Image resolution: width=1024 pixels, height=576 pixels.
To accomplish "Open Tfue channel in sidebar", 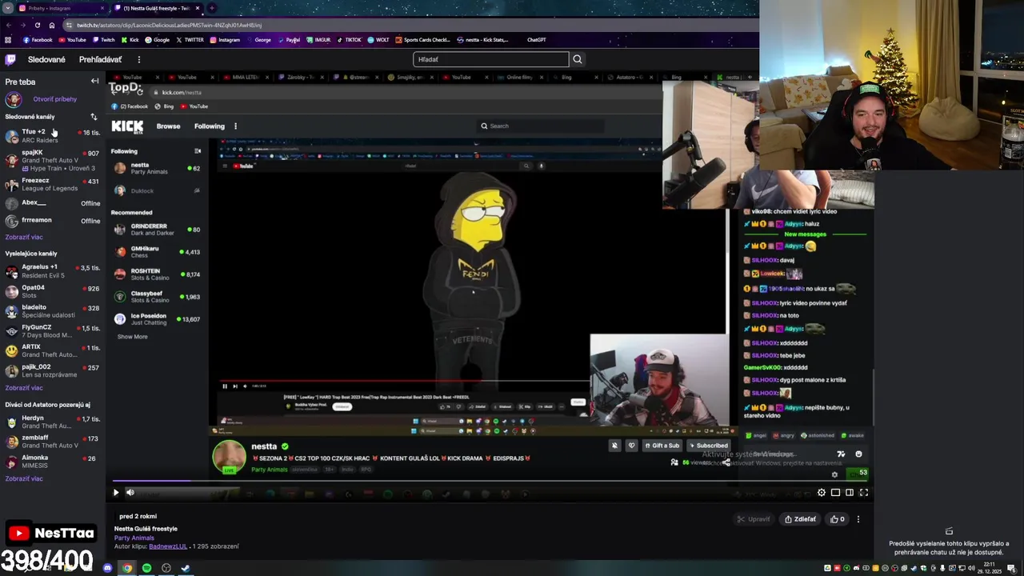I will point(53,136).
